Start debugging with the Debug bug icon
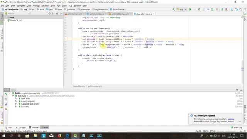Image resolution: width=247 pixels, height=139 pixels. click(x=199, y=10)
